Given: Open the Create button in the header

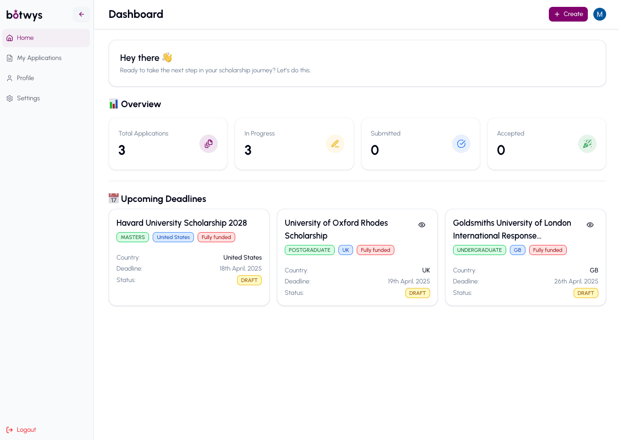Looking at the screenshot, I should [x=568, y=14].
